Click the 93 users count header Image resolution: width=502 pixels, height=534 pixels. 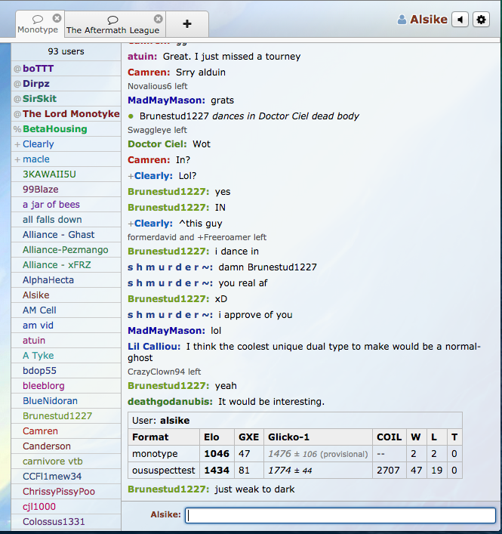[x=66, y=51]
